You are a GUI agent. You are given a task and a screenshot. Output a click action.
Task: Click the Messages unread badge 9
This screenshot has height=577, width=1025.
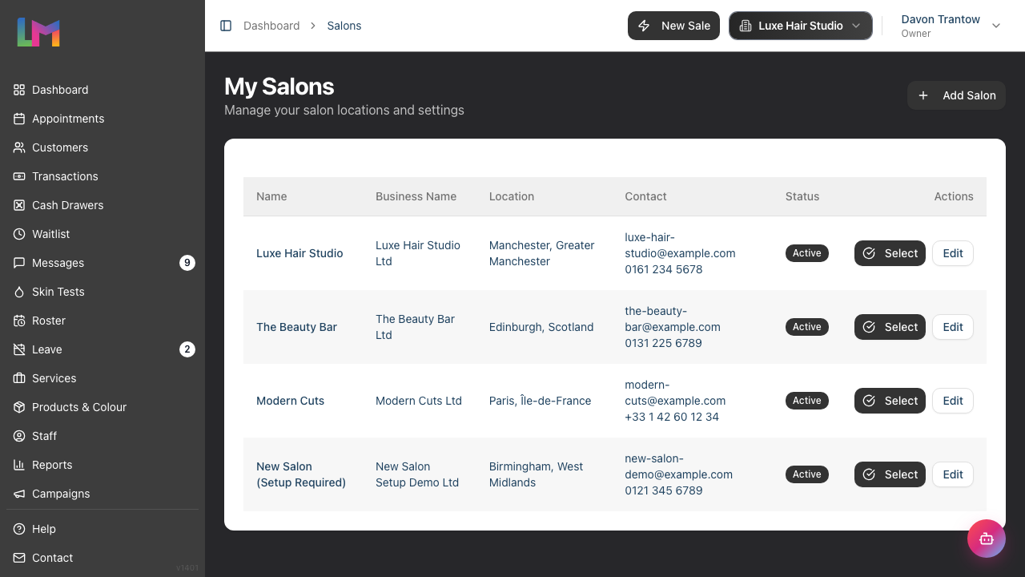point(187,263)
